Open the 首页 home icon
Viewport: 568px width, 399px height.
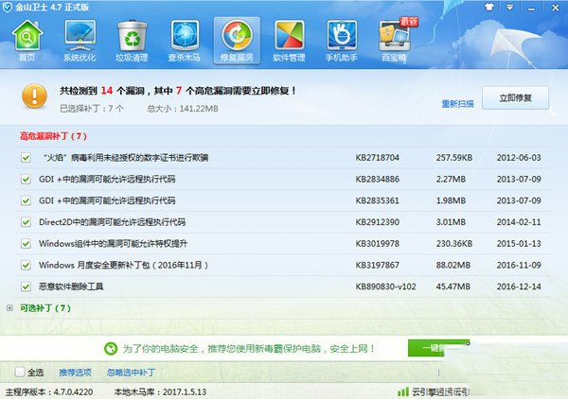(27, 41)
